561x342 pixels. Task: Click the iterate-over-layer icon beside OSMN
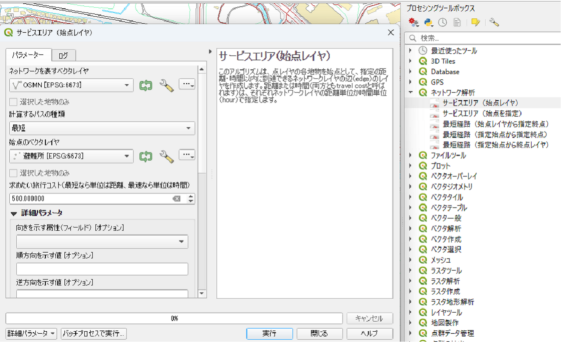point(145,85)
